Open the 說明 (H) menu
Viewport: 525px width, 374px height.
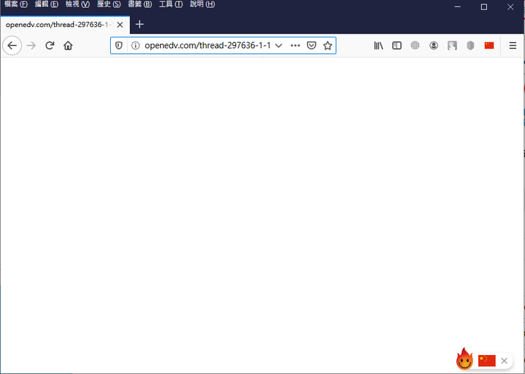[x=202, y=4]
